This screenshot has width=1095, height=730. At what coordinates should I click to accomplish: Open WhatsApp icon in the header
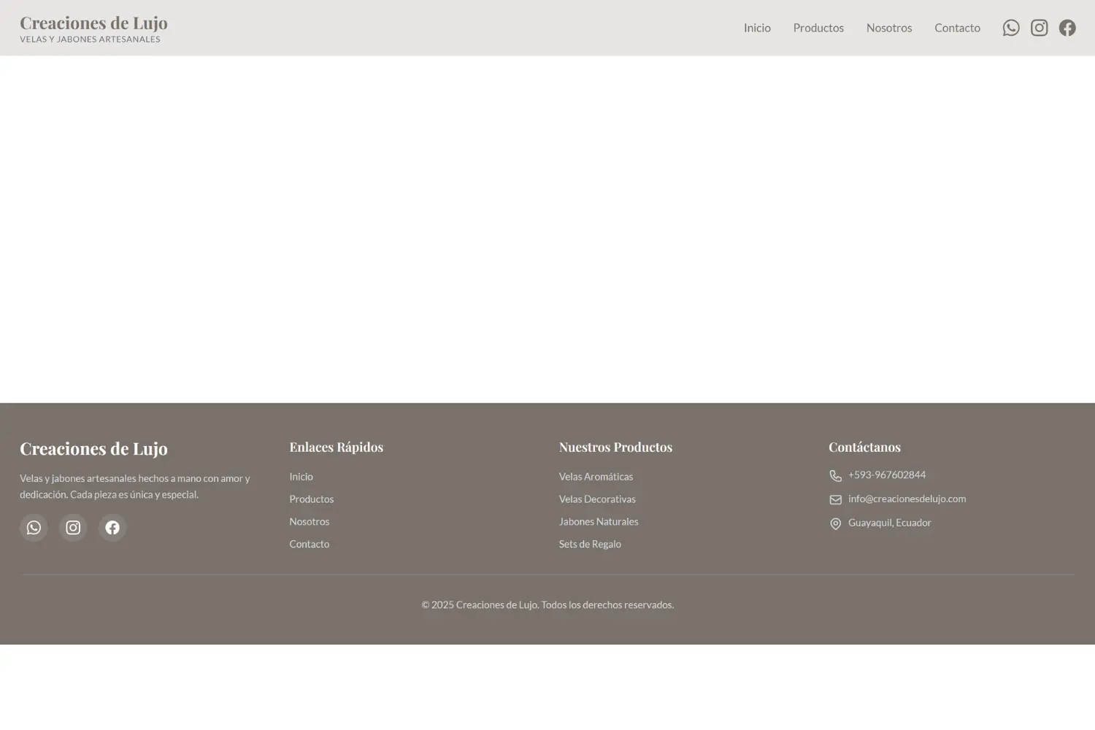click(x=1011, y=28)
